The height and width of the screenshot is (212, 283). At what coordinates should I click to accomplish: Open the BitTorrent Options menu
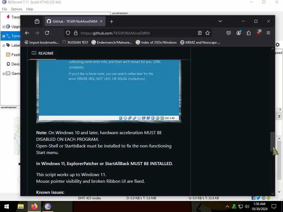[17, 9]
